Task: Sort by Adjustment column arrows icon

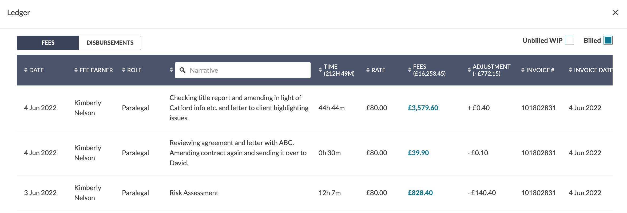Action: (469, 70)
